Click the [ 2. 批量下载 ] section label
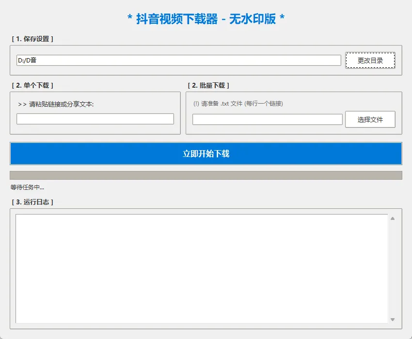Viewport: 412px width, 339px height. point(208,85)
